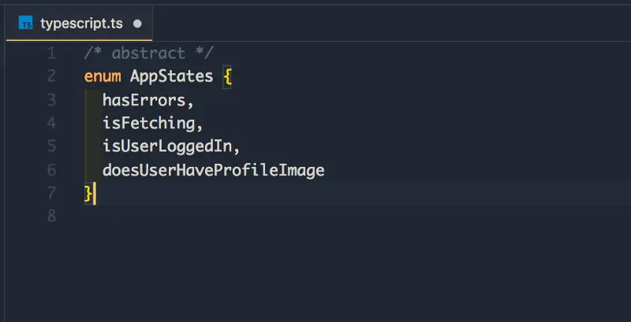
Task: Click the opening curly brace after AppStates
Action: click(x=226, y=77)
